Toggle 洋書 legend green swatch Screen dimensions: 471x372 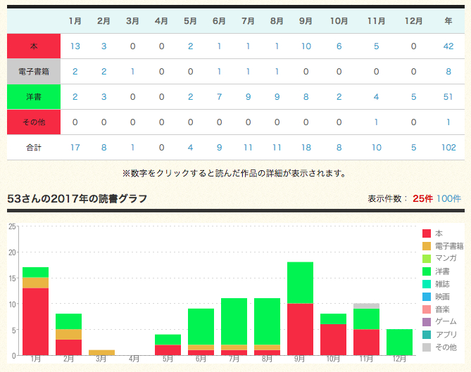click(x=427, y=271)
